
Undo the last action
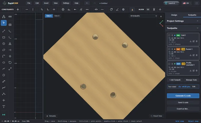[87, 3]
